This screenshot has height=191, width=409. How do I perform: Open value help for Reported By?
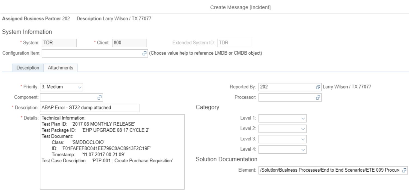pyautogui.click(x=318, y=87)
